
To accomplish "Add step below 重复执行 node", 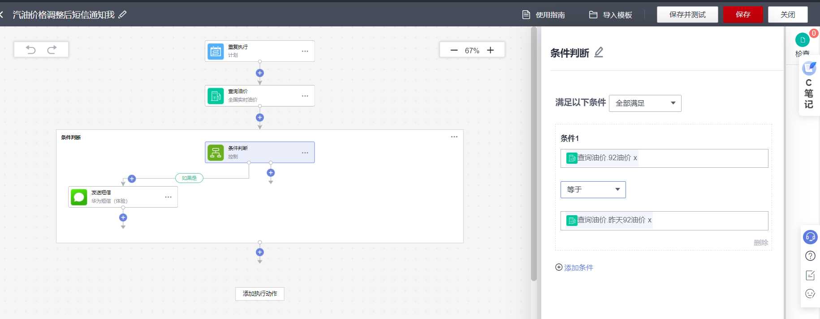I will tap(260, 73).
